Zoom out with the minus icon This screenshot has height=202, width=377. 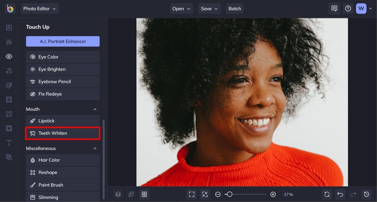[218, 194]
